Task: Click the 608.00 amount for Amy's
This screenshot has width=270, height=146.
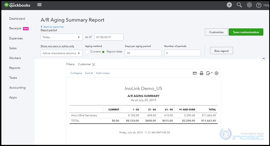Action: [x=152, y=115]
